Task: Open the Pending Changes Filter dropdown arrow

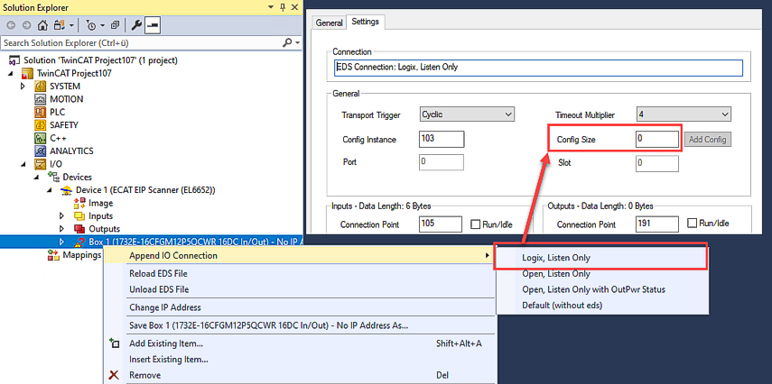Action: pyautogui.click(x=102, y=25)
